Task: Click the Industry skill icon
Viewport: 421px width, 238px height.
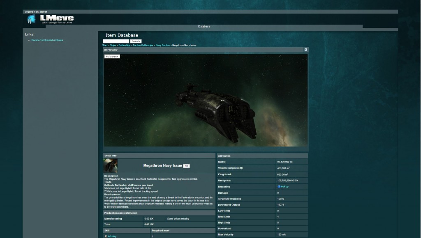Action: click(106, 236)
